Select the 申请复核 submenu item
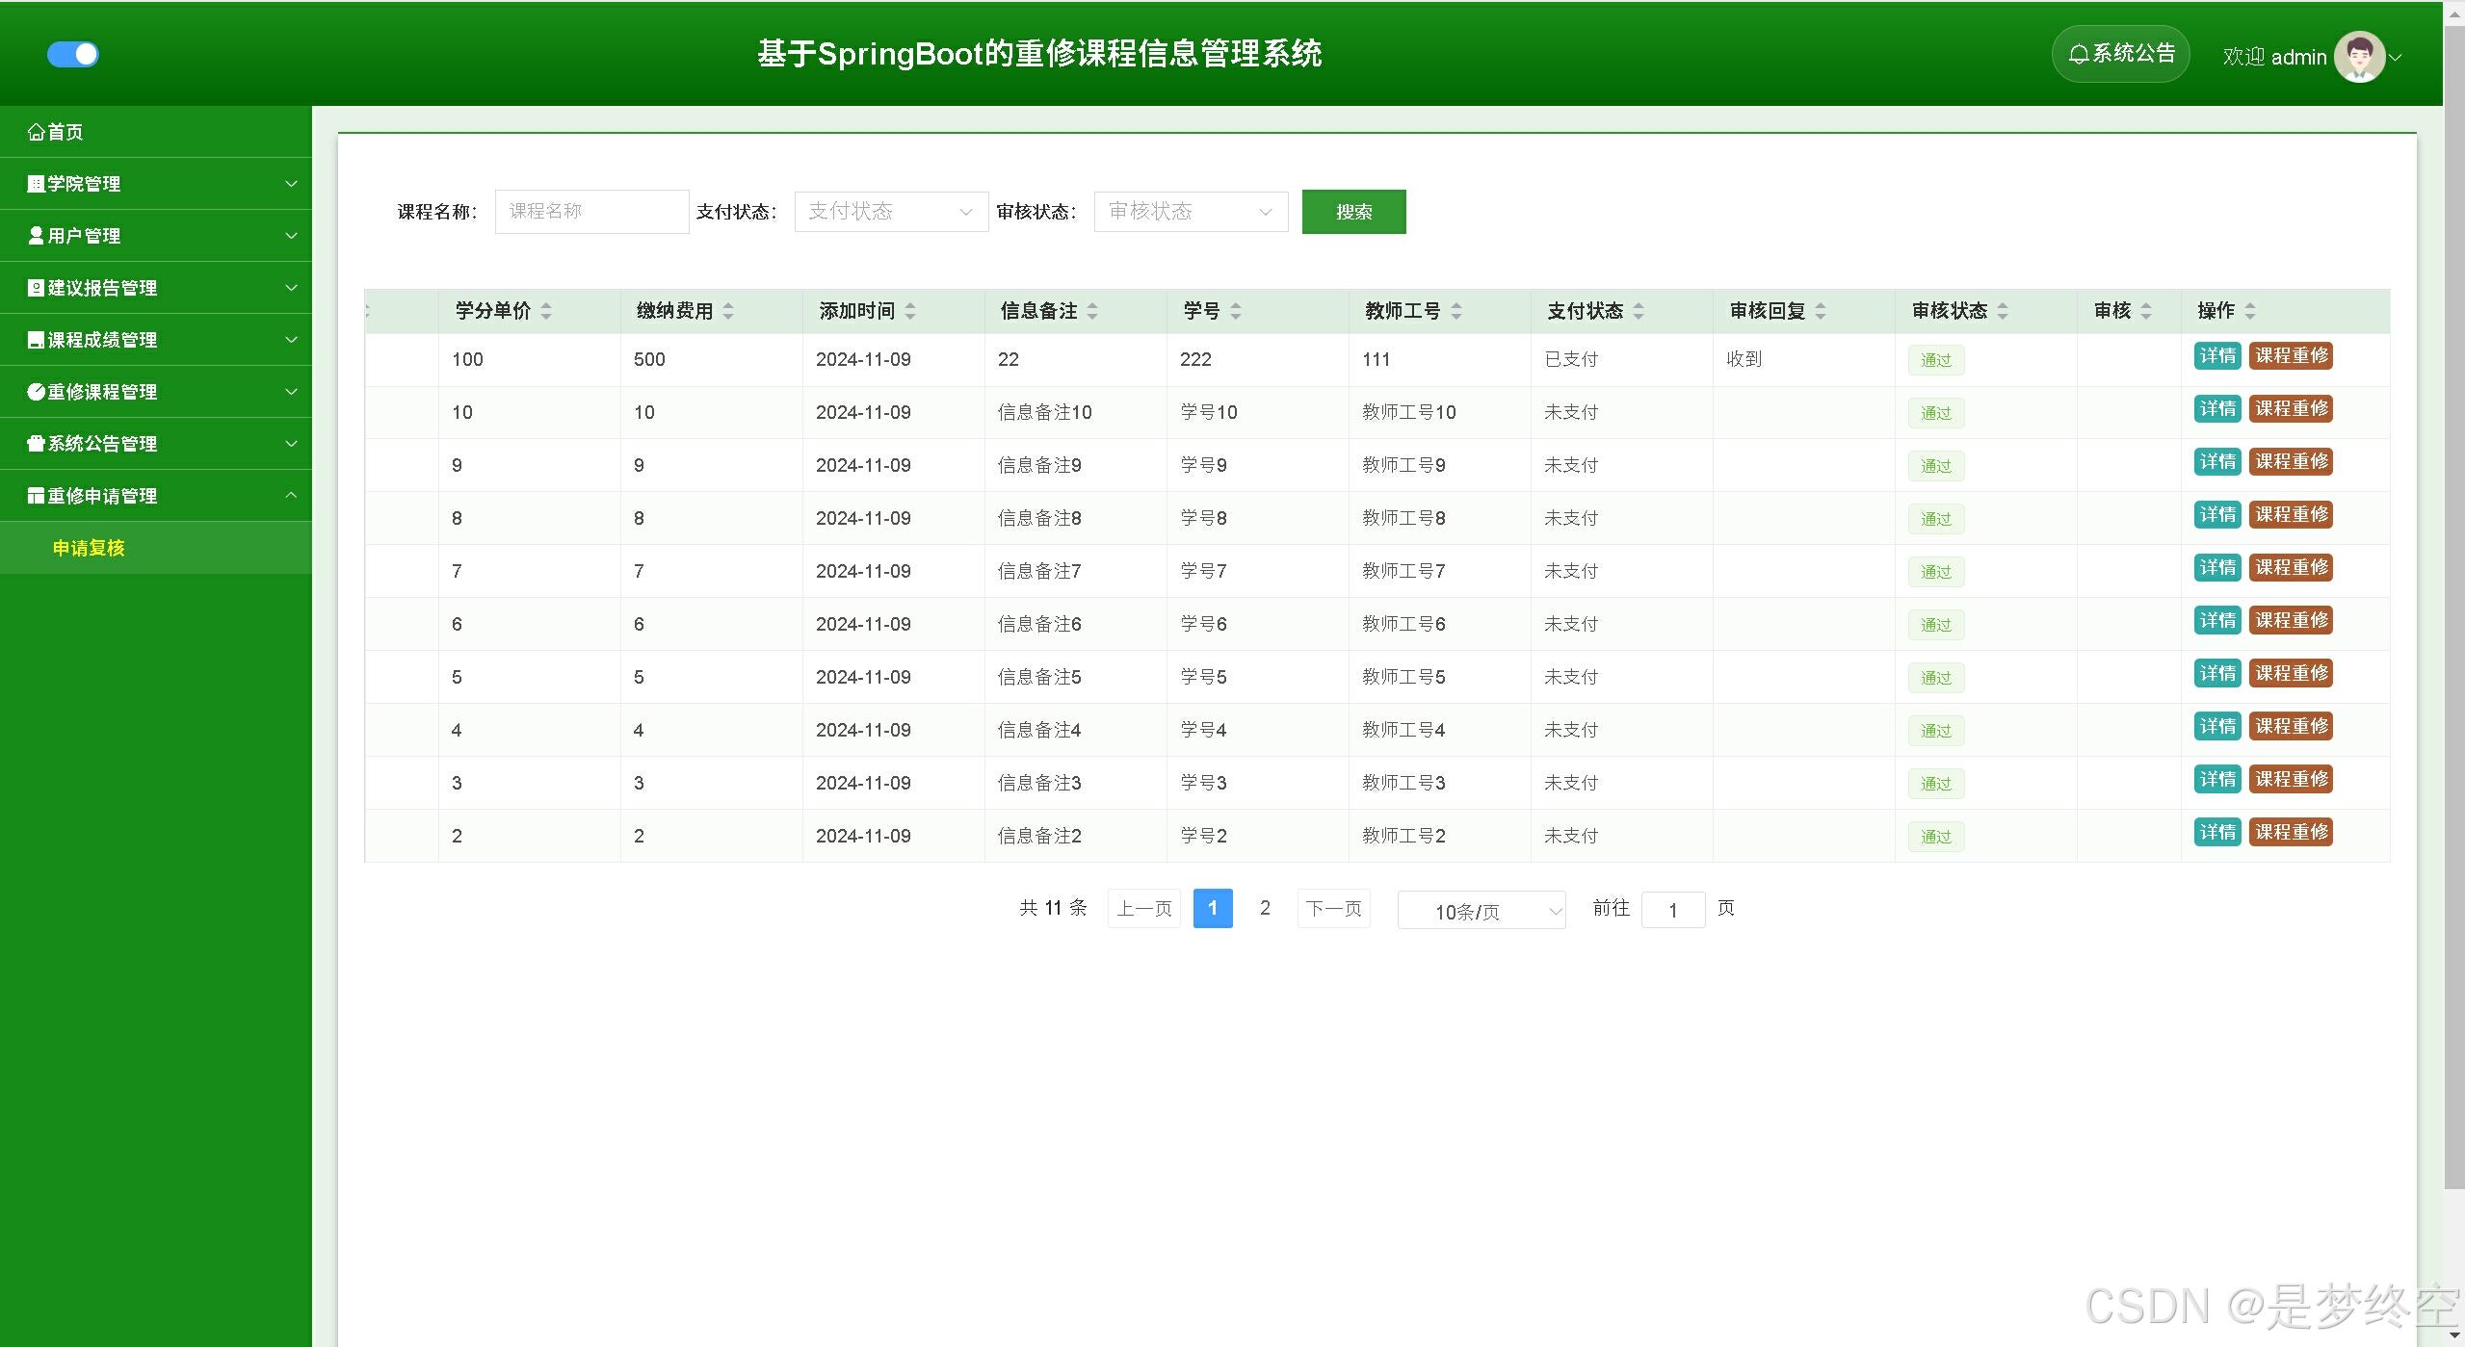Screen dimensions: 2465x1347 [x=89, y=548]
